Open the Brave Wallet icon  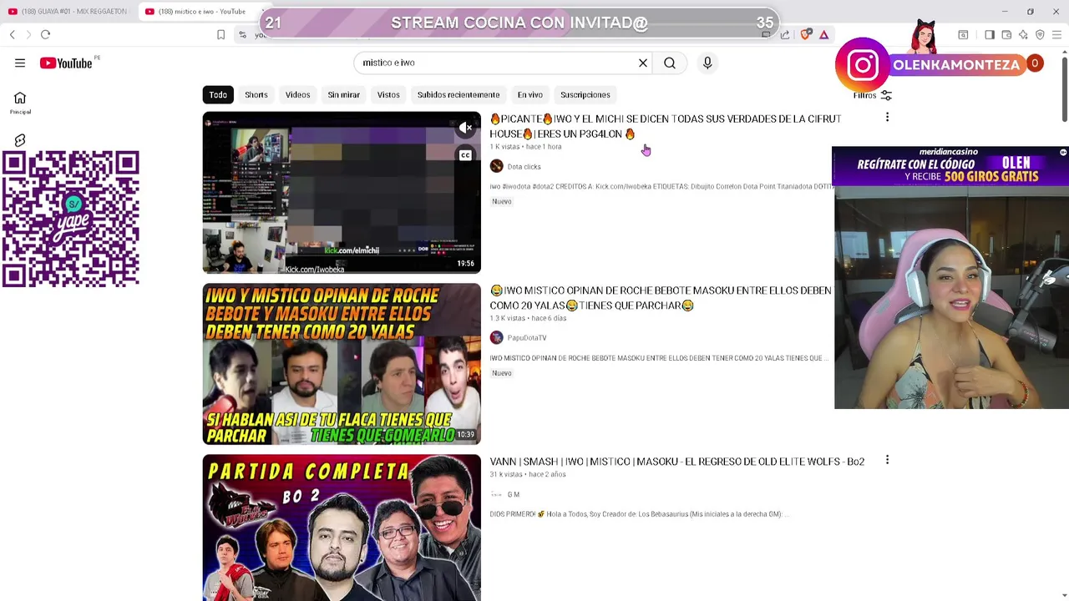(x=1006, y=34)
